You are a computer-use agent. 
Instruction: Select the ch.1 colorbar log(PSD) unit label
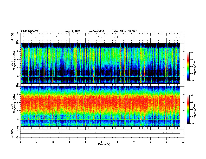[x=195, y=68]
